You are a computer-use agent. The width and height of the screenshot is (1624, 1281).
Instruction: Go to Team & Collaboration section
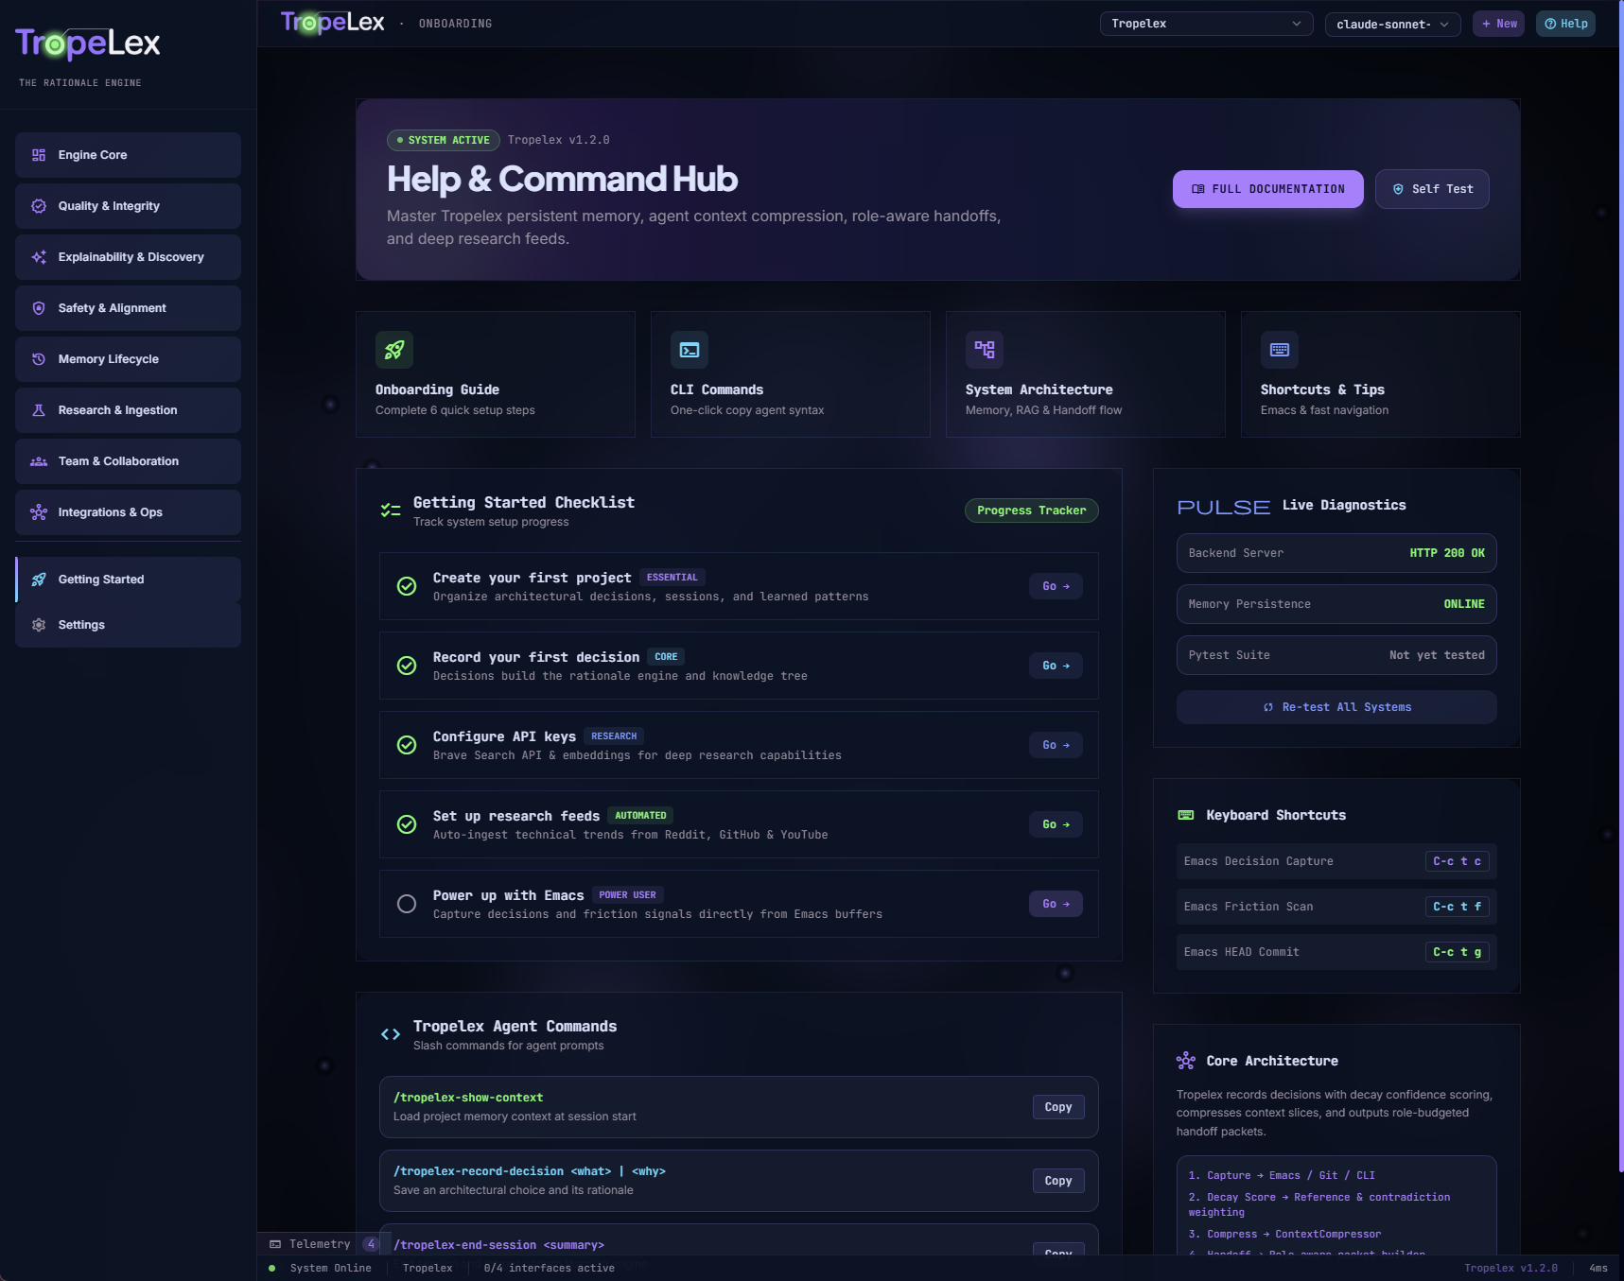[128, 461]
